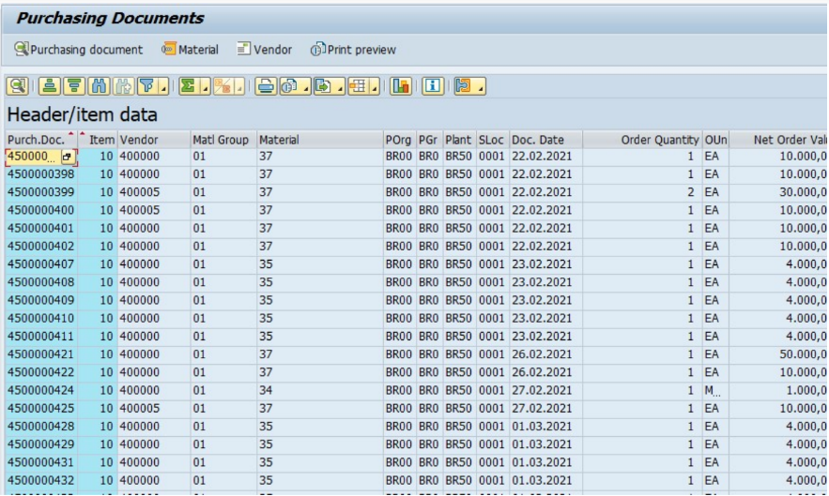Expand the Views dropdown arrow
This screenshot has width=829, height=496.
pyautogui.click(x=305, y=86)
